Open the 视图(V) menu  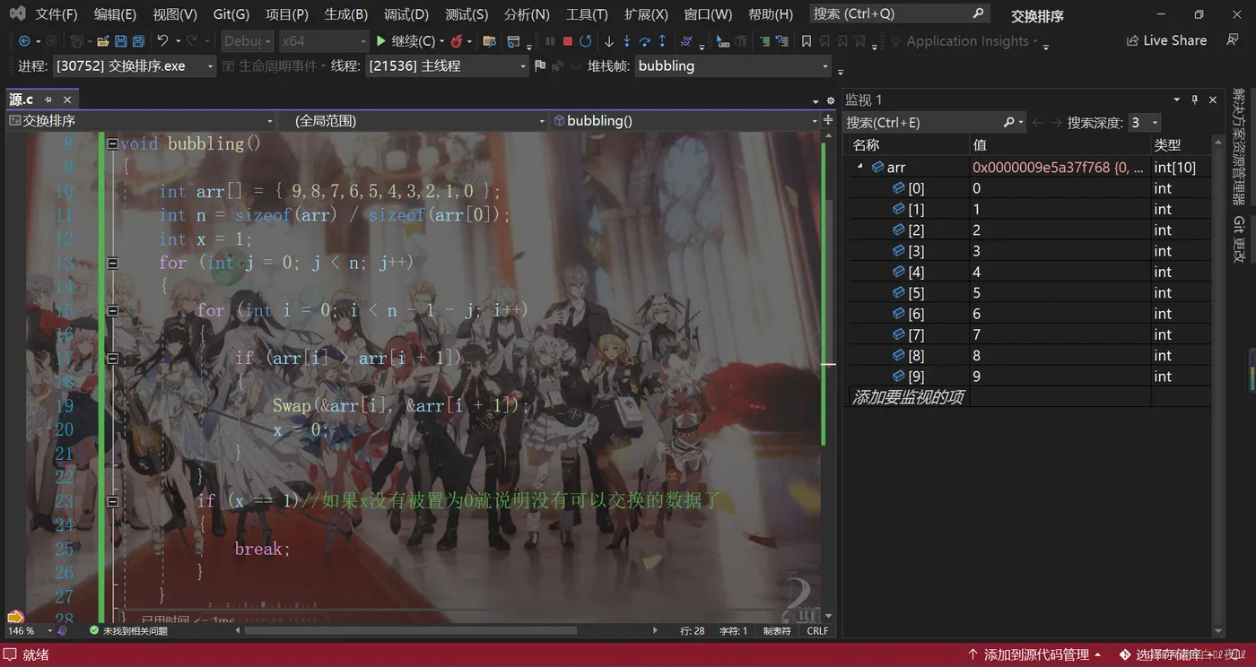[x=175, y=14]
